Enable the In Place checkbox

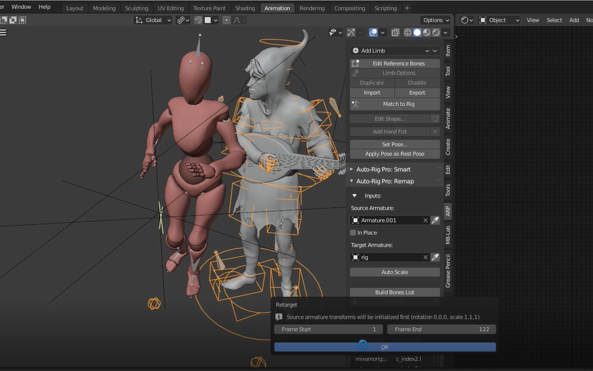[x=353, y=232]
